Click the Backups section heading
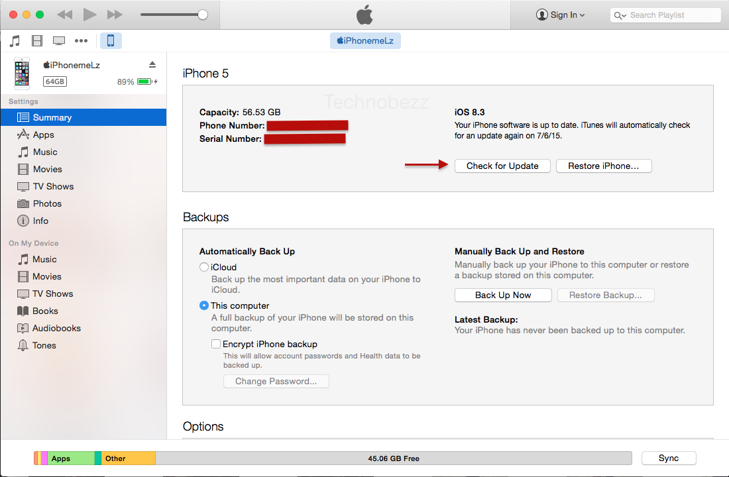Viewport: 729px width, 477px height. (206, 217)
